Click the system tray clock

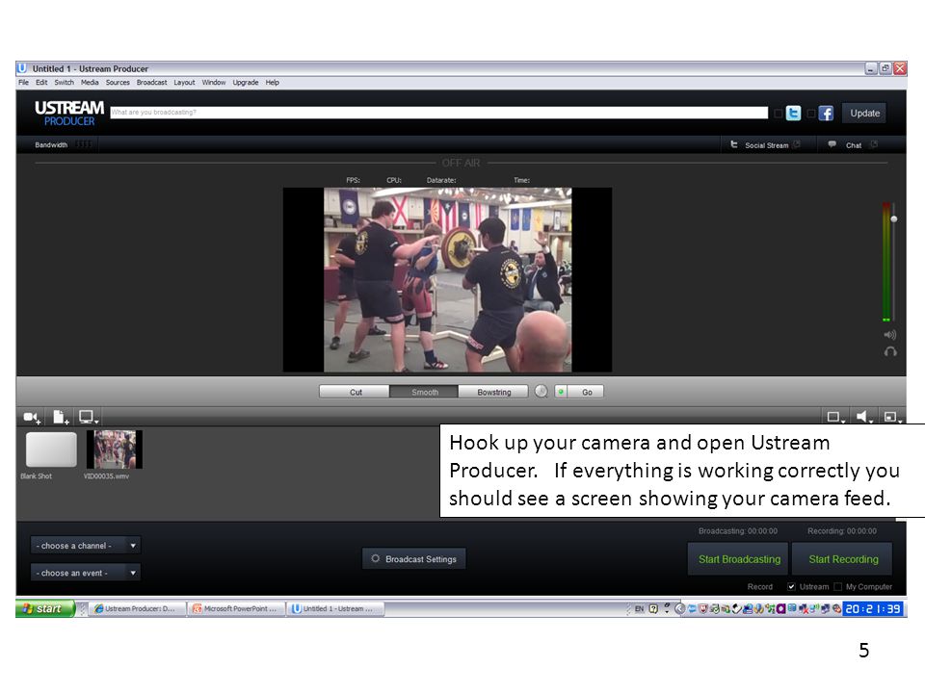point(873,608)
